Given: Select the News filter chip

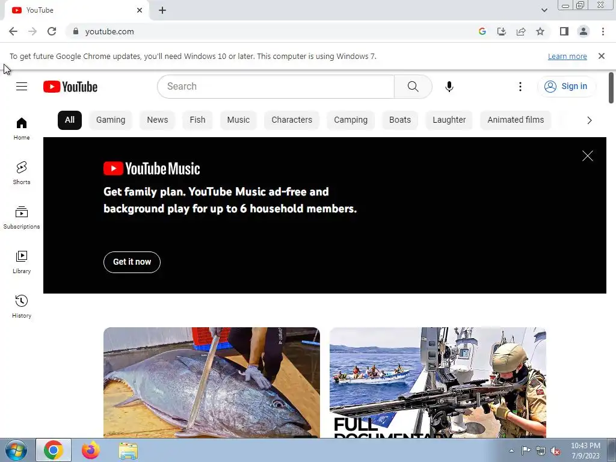Looking at the screenshot, I should (x=158, y=120).
